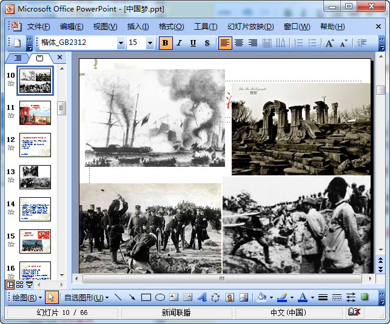
Task: Open the font size dropdown
Action: click(x=150, y=43)
